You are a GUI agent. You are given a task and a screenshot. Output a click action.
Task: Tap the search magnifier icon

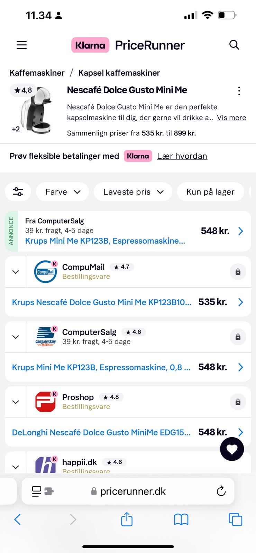coord(234,45)
